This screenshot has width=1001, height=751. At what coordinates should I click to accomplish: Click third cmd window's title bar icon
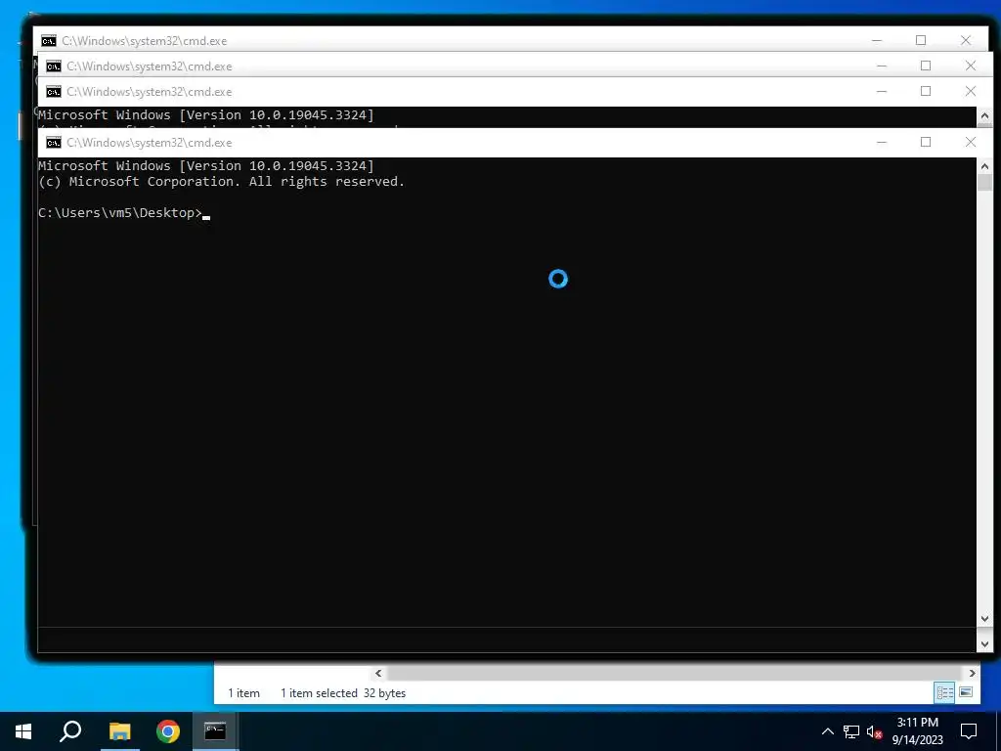point(54,92)
